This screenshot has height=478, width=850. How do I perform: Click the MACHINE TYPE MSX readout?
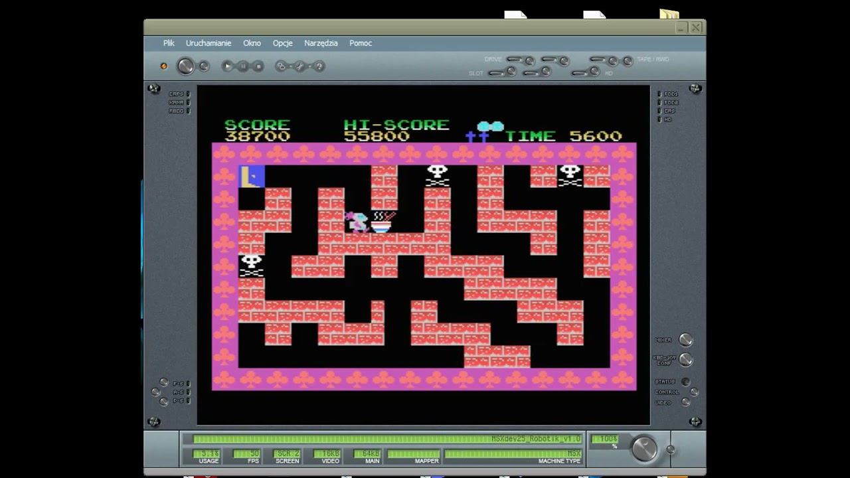[513, 454]
